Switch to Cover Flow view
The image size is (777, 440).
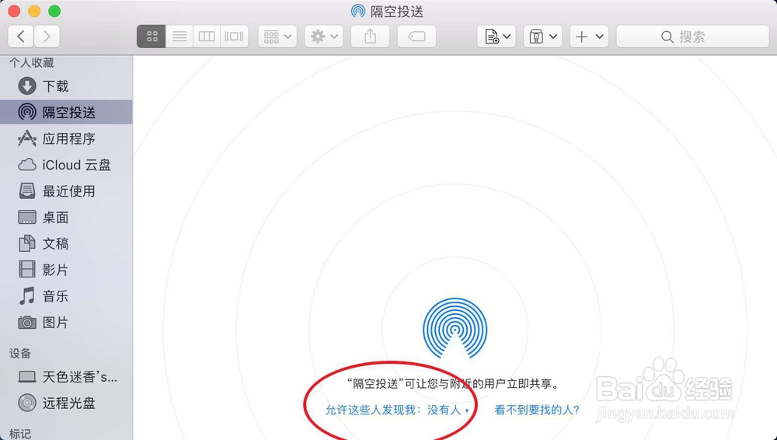point(235,37)
